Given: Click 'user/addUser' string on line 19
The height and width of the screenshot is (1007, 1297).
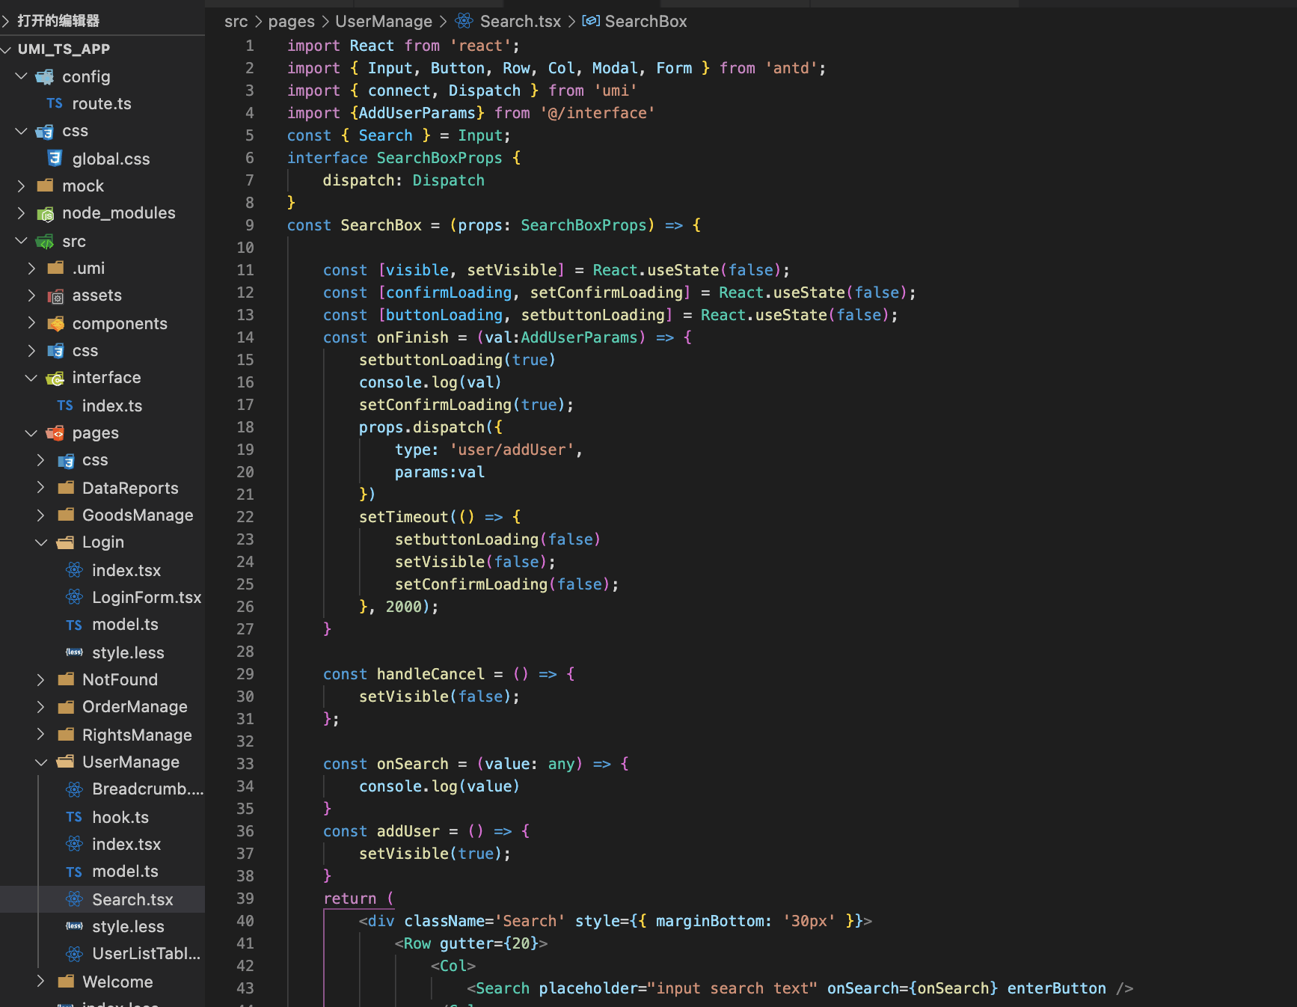Looking at the screenshot, I should coord(512,450).
